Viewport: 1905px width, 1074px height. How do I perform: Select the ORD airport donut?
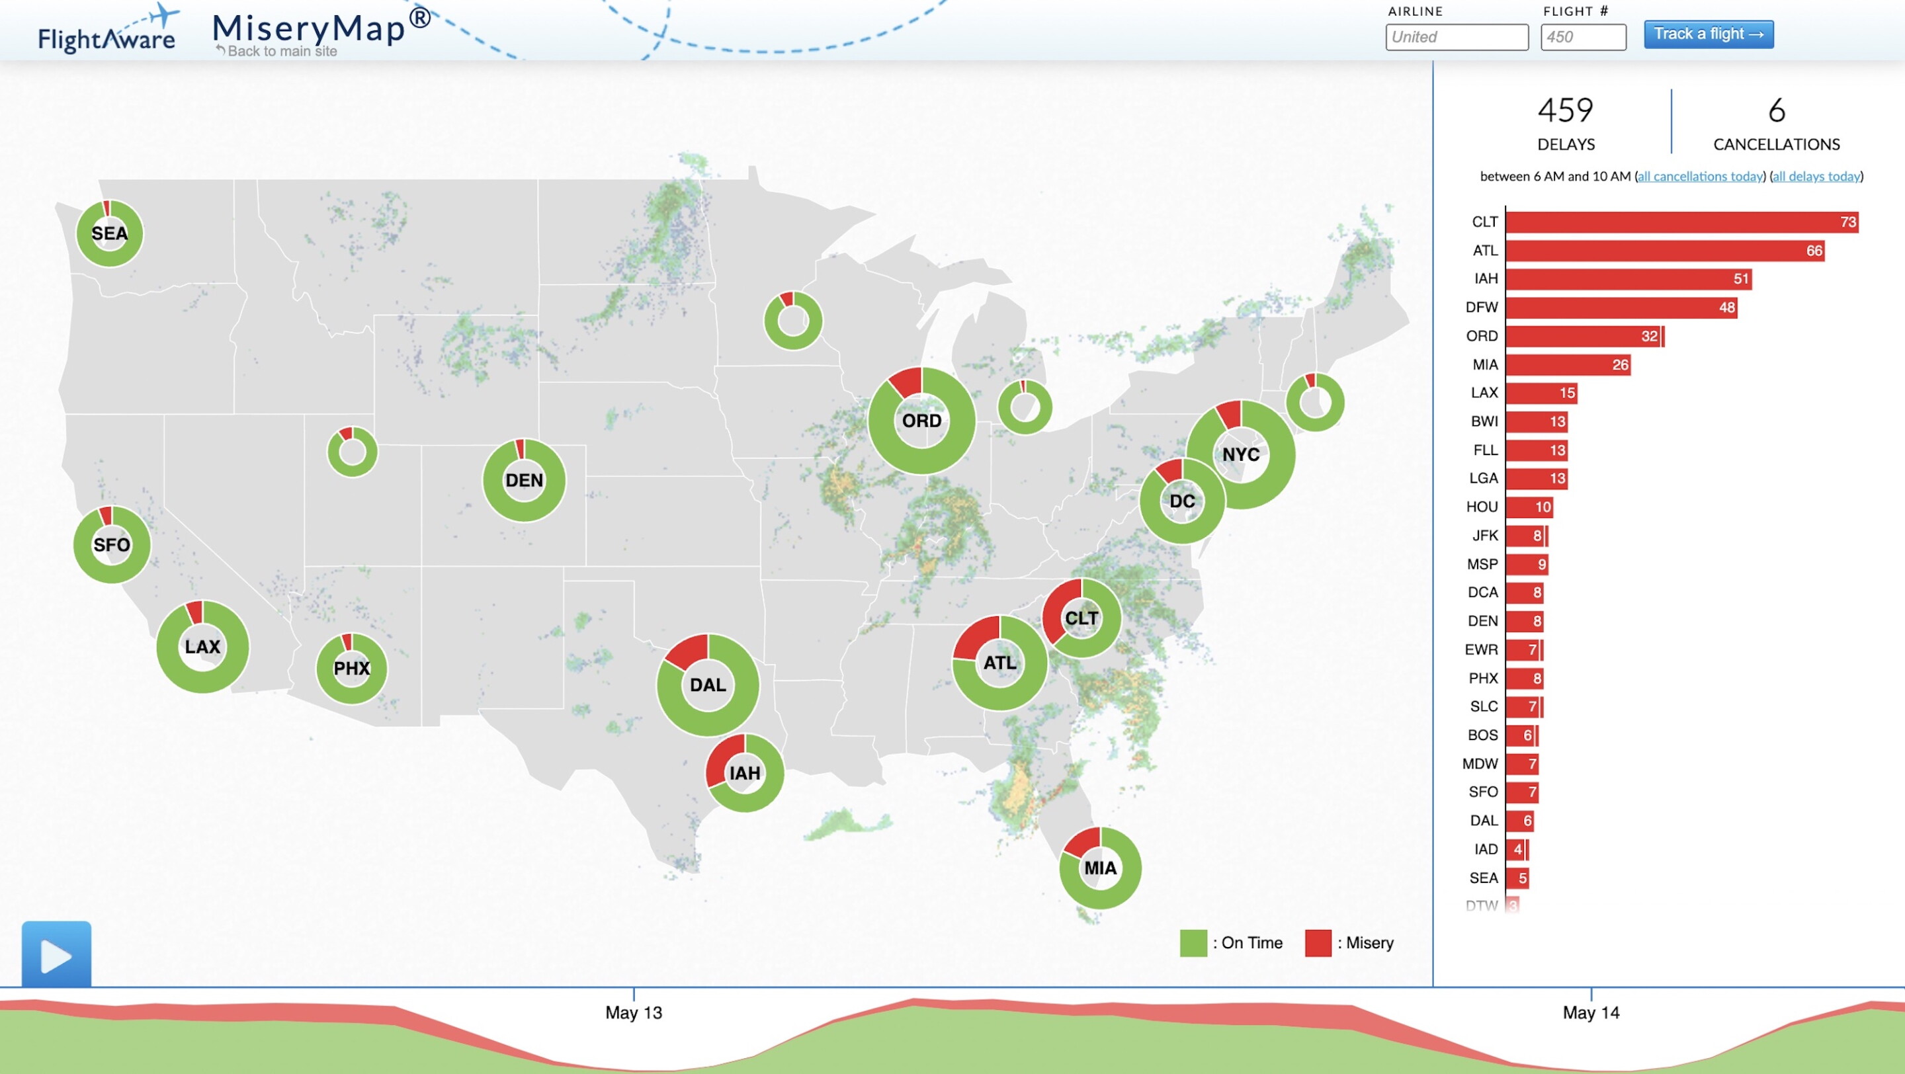pyautogui.click(x=921, y=421)
